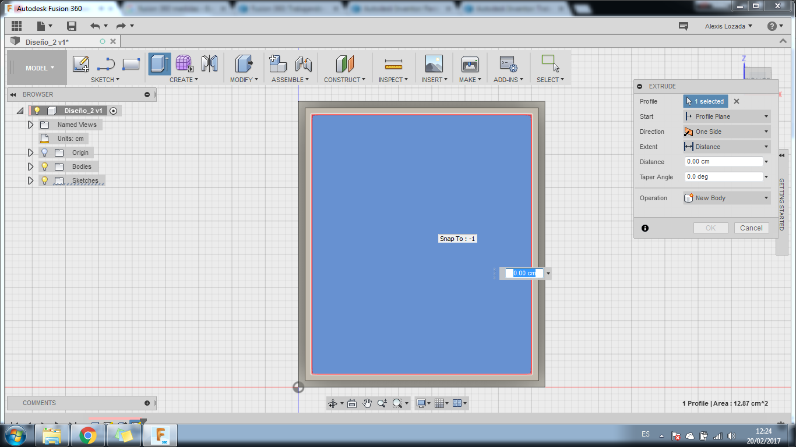Click the Distance input field in Extrude panel
This screenshot has width=796, height=447.
click(724, 162)
